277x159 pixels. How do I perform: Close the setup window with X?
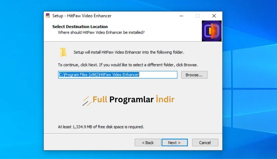coord(214,16)
